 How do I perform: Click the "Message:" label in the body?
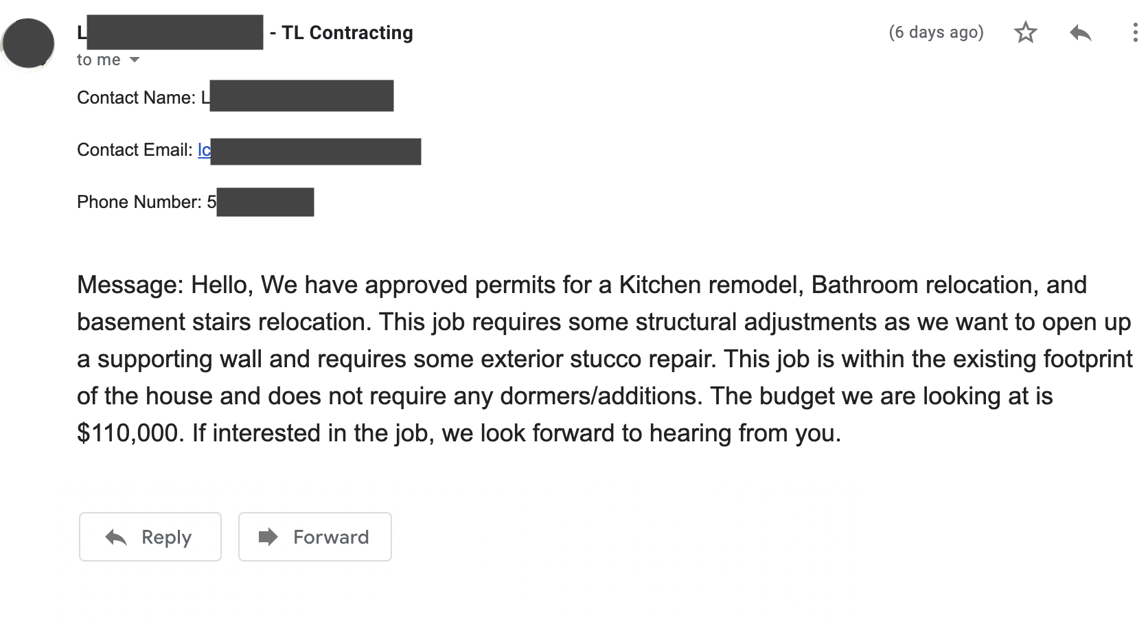[130, 285]
